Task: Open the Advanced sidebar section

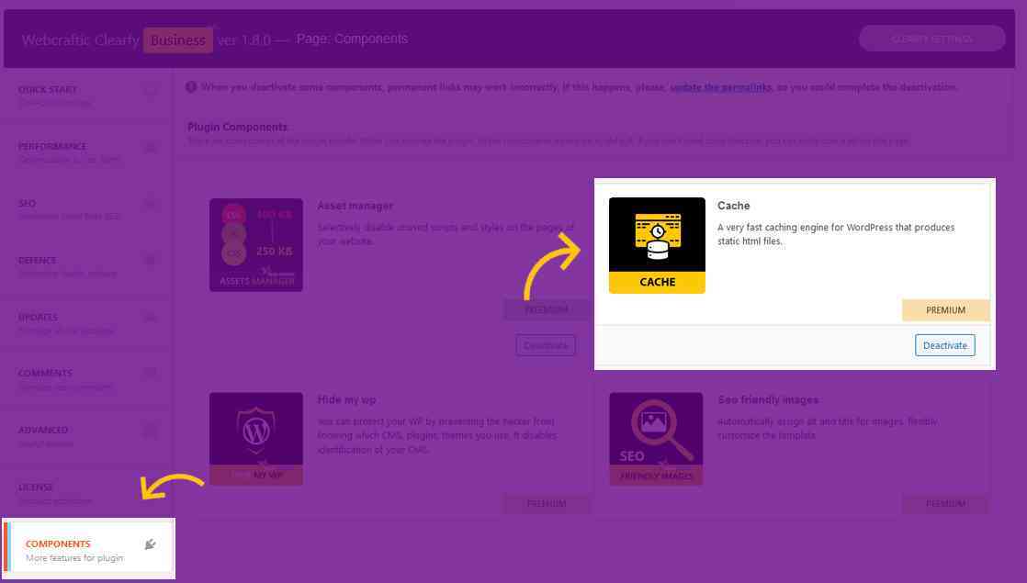Action: (86, 436)
